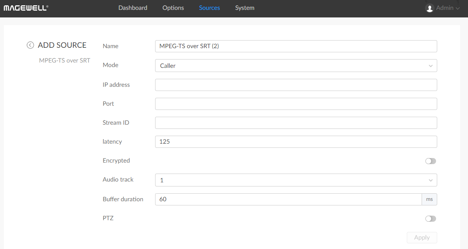The image size is (468, 249).
Task: Go to the Dashboard tab
Action: 133,8
